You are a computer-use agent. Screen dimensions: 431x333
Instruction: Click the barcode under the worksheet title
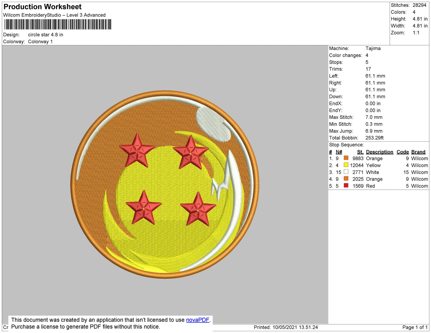(58, 24)
